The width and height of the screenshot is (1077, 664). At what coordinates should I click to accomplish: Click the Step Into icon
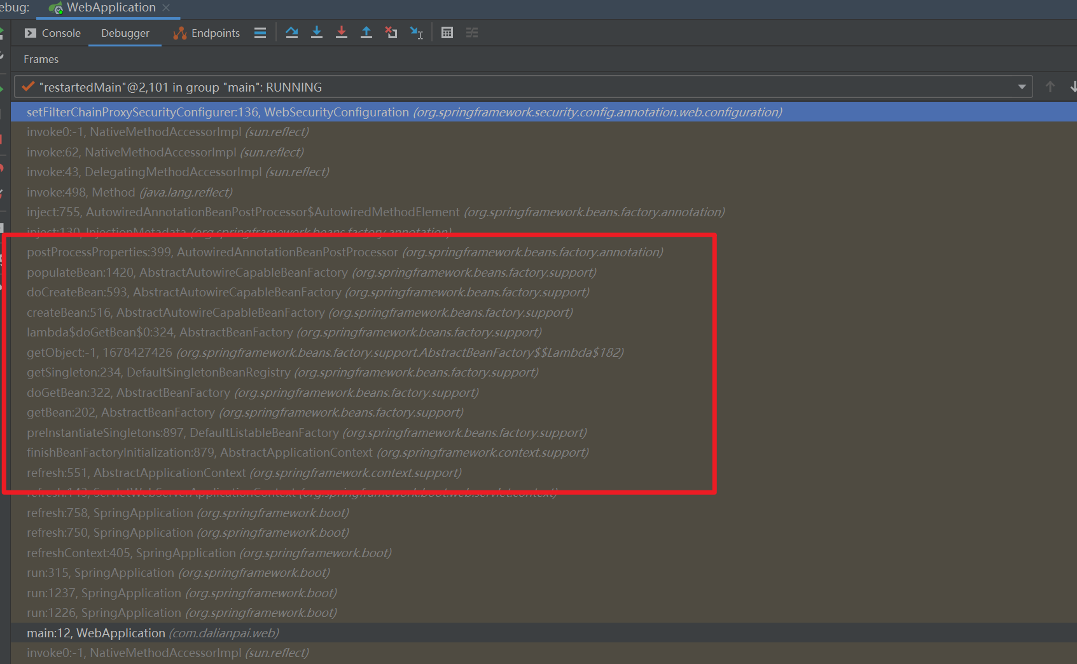317,33
